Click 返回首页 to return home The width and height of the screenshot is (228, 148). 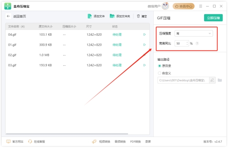(x=19, y=16)
